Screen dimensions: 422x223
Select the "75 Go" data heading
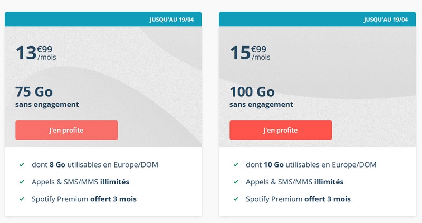pos(34,91)
